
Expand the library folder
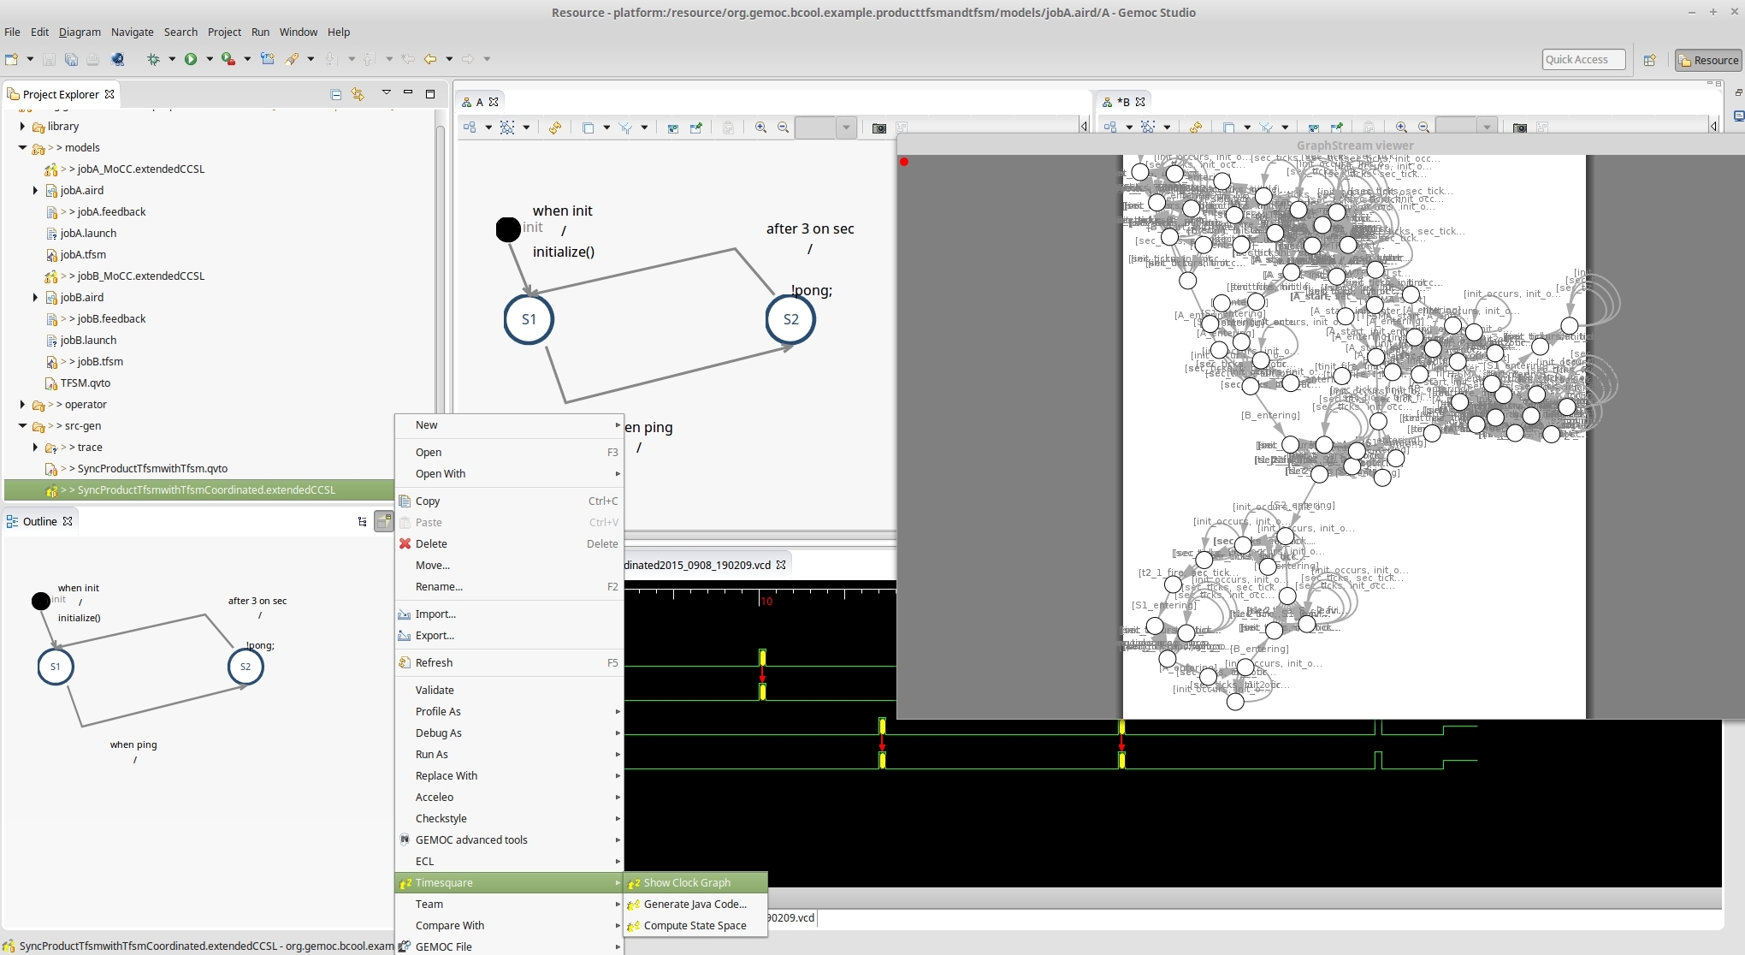(x=22, y=126)
